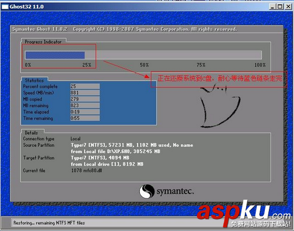Click the 0% progress marker label
Image resolution: width=294 pixels, height=231 pixels.
28,65
